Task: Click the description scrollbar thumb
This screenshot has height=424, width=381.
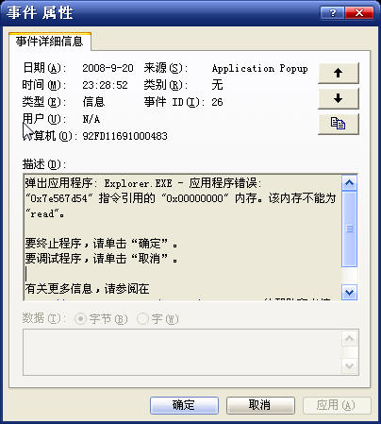Action: (349, 229)
